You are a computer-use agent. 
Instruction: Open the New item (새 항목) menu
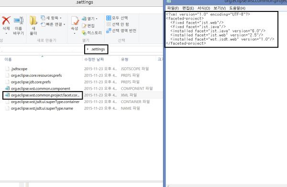pos(51,18)
